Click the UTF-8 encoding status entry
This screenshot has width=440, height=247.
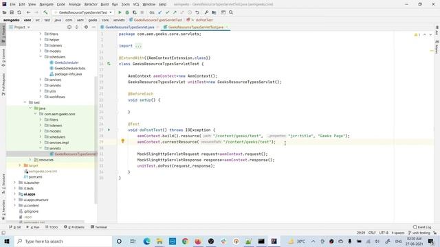[x=384, y=233]
